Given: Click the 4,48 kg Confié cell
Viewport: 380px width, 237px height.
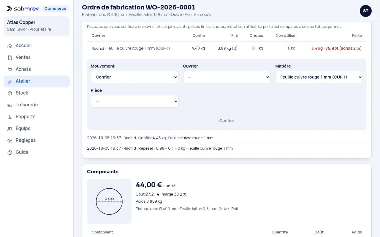Looking at the screenshot, I should pos(198,48).
